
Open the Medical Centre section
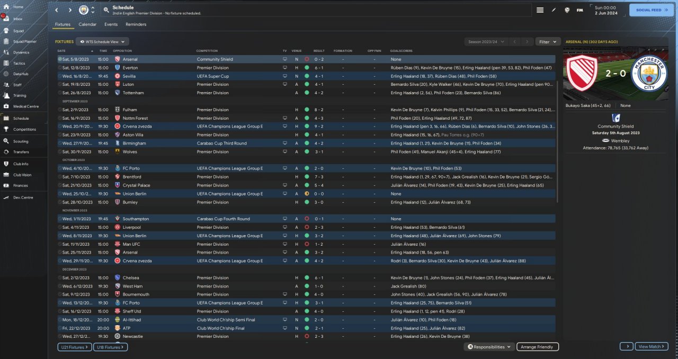pos(25,106)
